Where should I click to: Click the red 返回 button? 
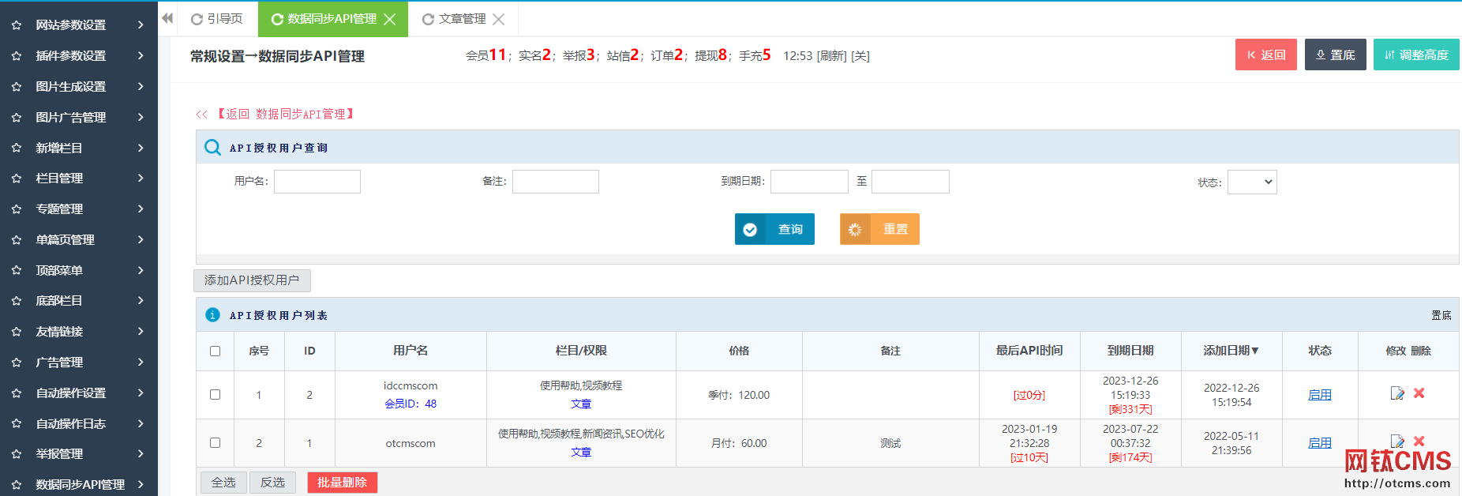pos(1265,54)
